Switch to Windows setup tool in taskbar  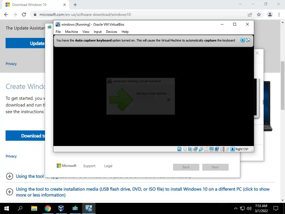(75, 208)
